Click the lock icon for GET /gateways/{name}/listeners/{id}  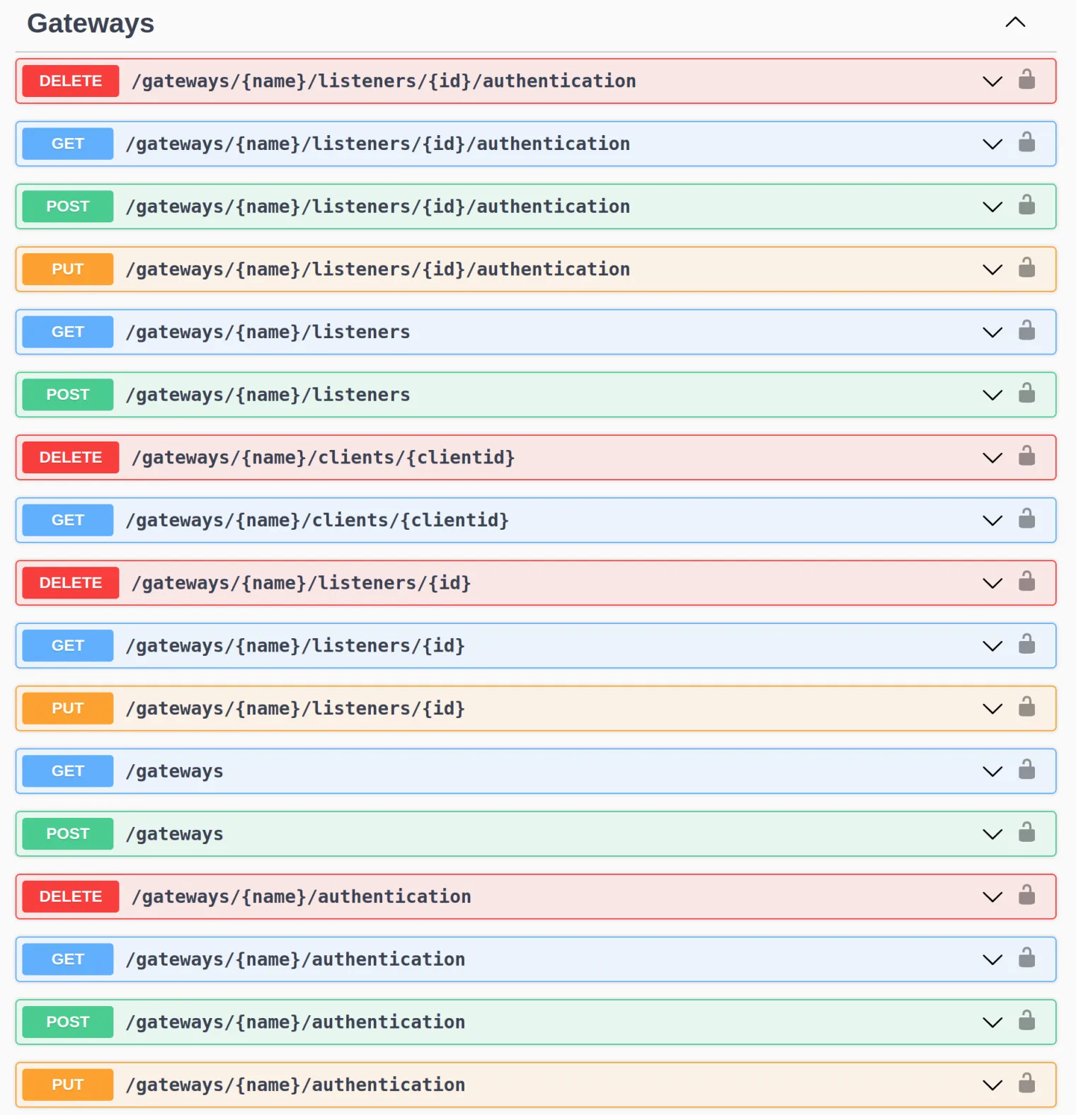click(1026, 644)
